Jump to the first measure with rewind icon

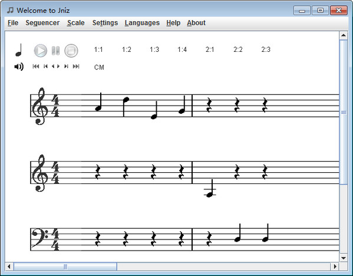(x=36, y=66)
